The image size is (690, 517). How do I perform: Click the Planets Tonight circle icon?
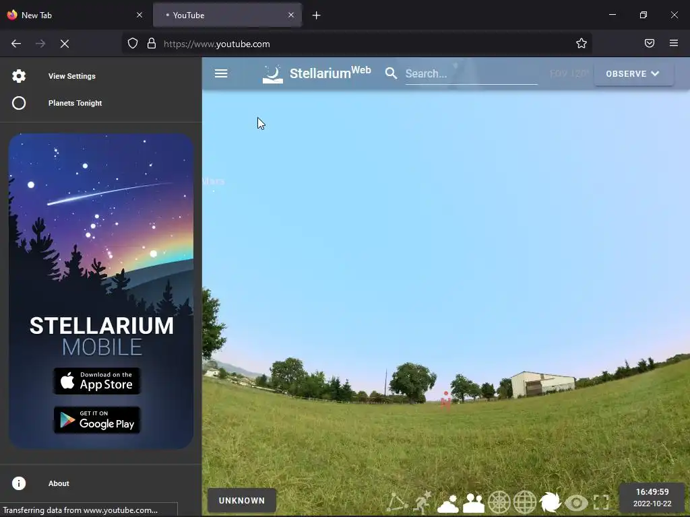pos(18,103)
